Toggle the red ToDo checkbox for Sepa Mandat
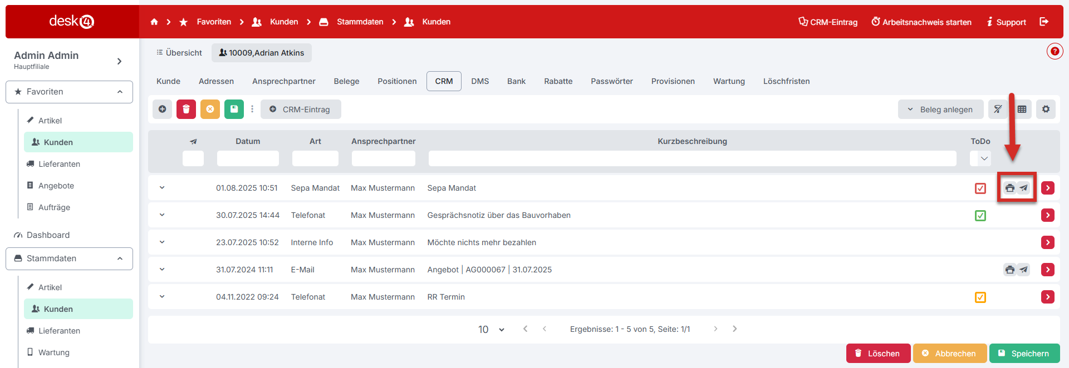Image resolution: width=1069 pixels, height=368 pixels. (x=980, y=188)
